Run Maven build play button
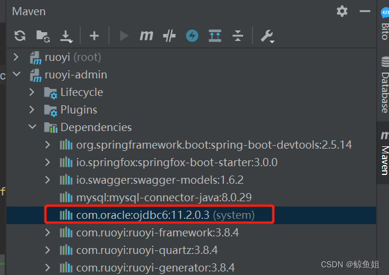The width and height of the screenshot is (389, 275). click(x=124, y=36)
